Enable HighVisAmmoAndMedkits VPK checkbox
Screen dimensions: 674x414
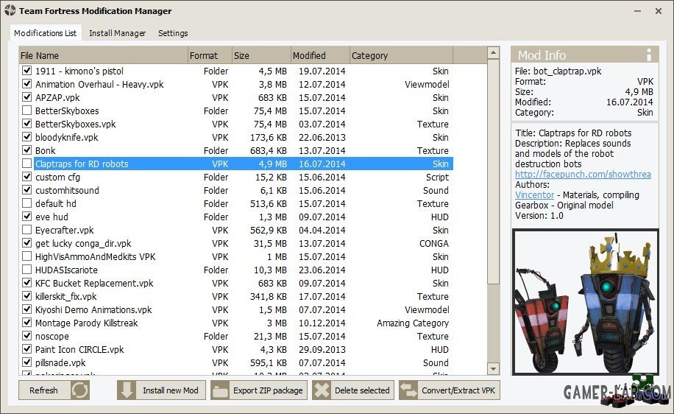pos(26,256)
